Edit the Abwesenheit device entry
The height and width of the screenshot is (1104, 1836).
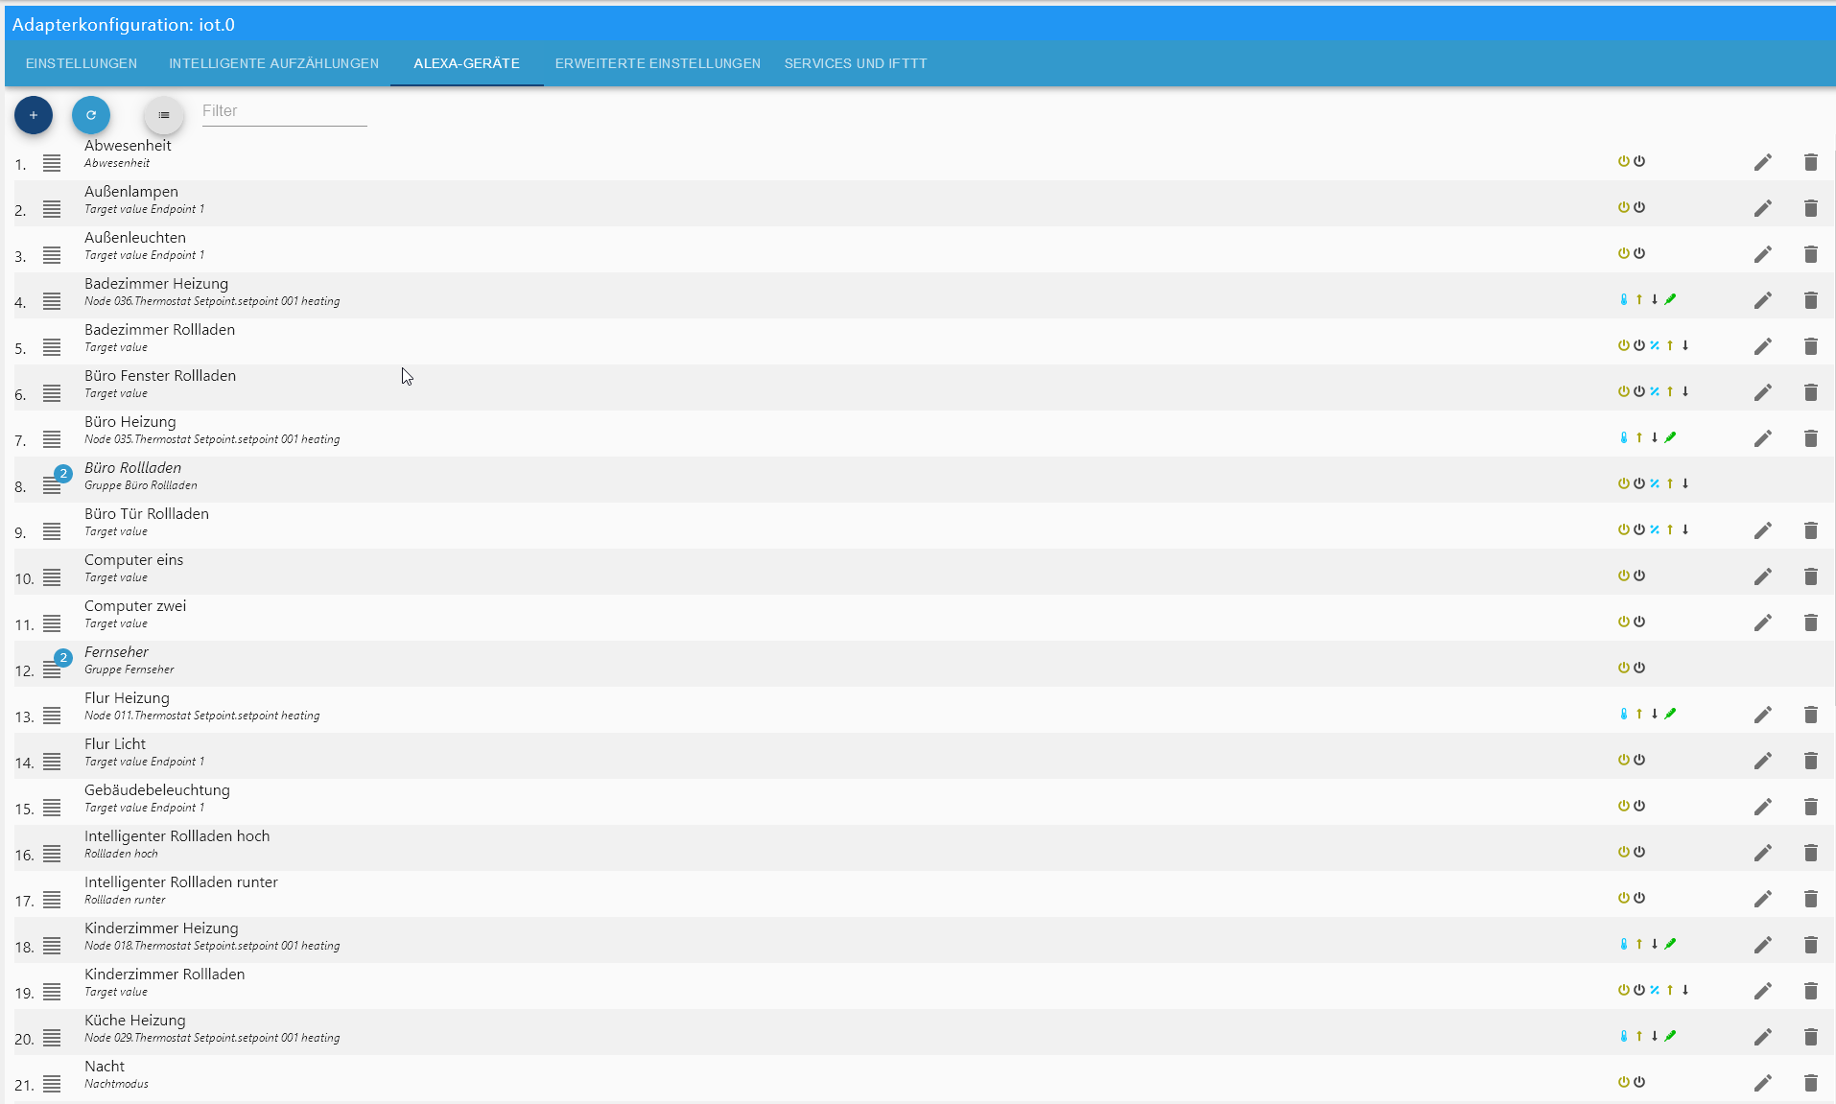click(1763, 162)
